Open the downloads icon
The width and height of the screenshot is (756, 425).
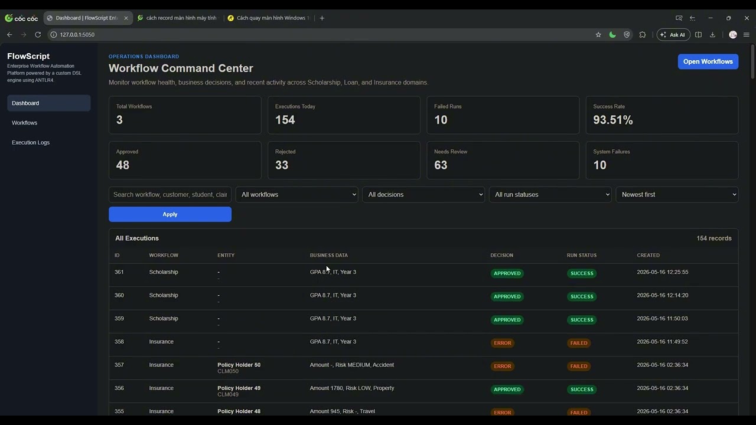(712, 35)
